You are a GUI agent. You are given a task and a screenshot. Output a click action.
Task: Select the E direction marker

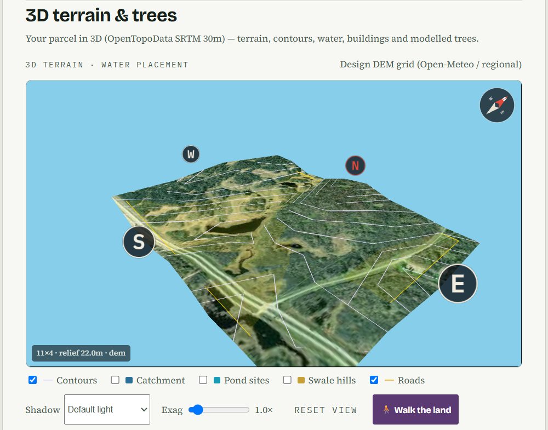(x=458, y=283)
